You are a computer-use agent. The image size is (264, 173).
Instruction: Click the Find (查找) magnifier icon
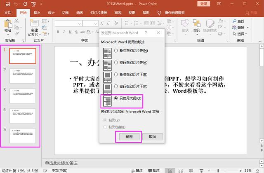pyautogui.click(x=234, y=21)
